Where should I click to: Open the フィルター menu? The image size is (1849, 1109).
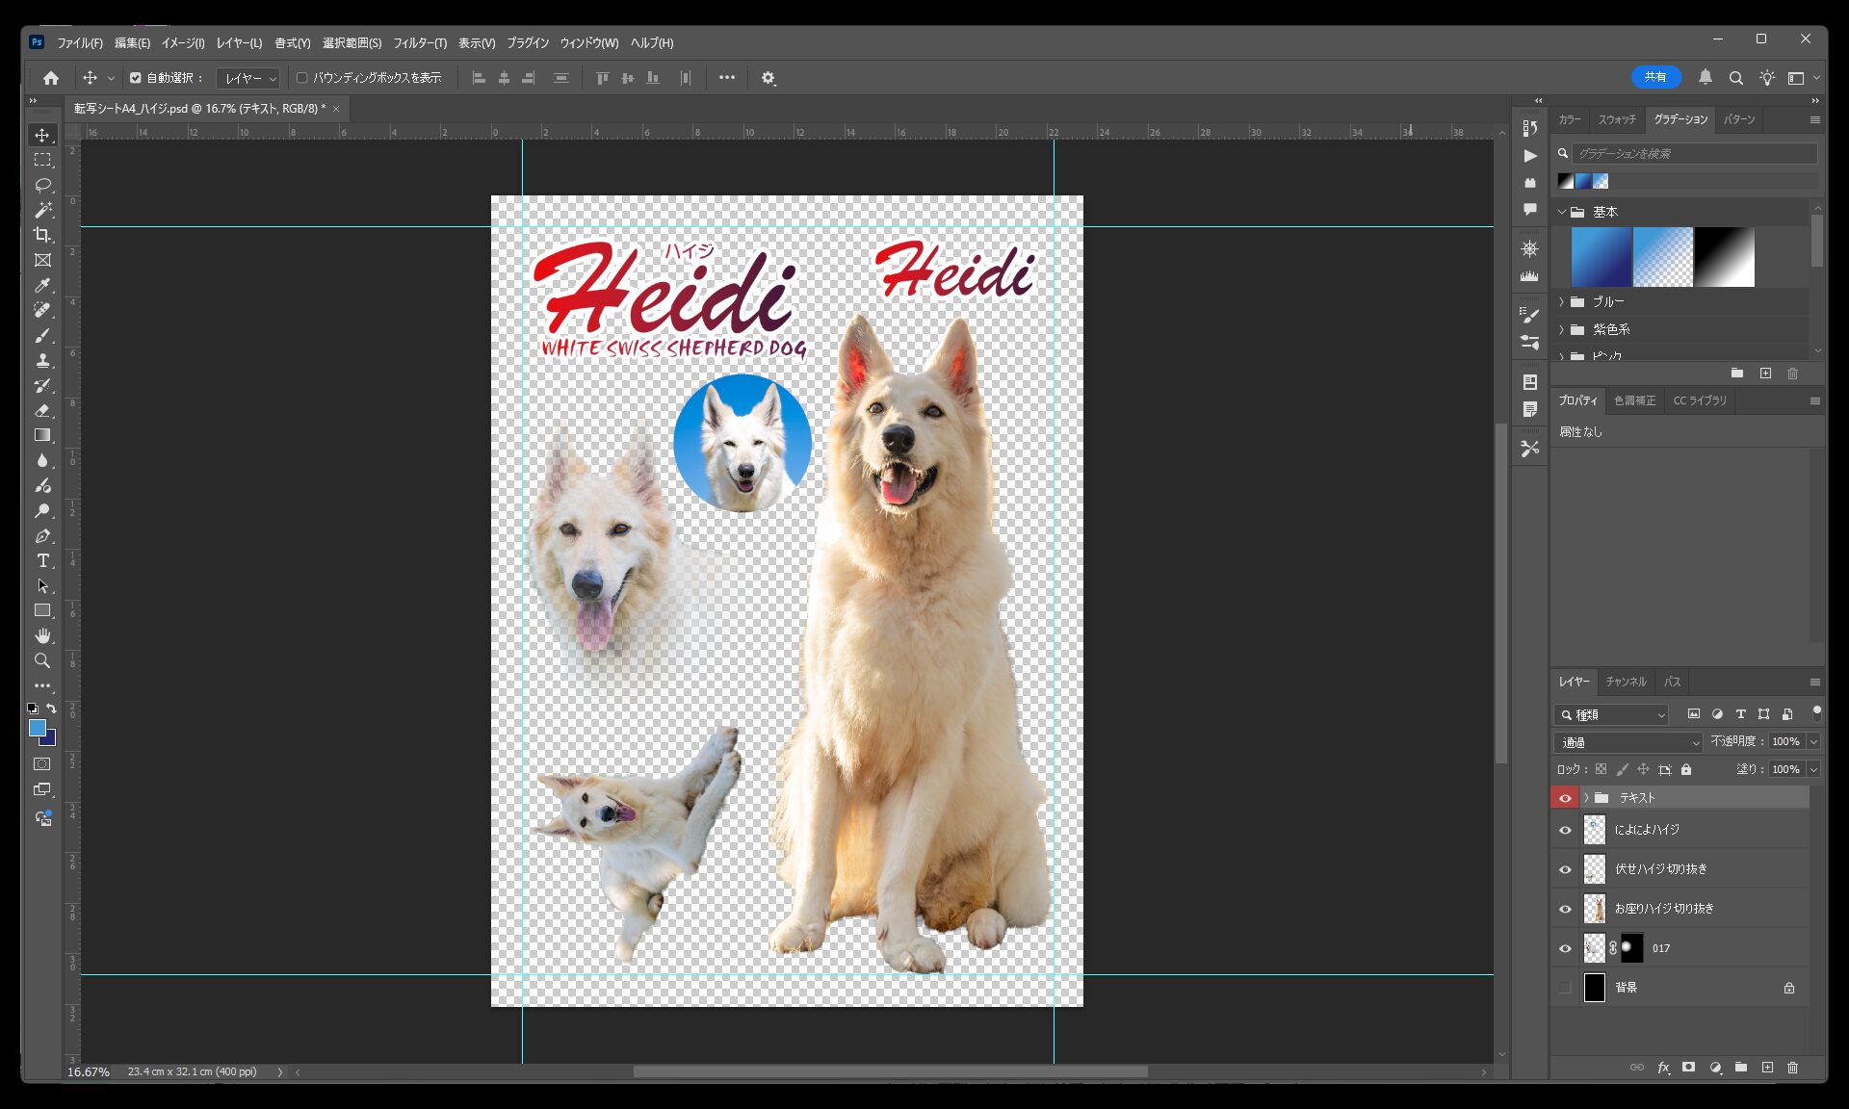click(419, 43)
